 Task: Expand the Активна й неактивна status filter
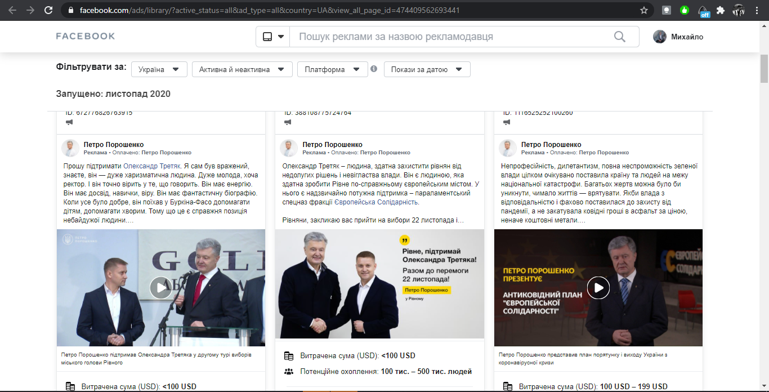click(242, 69)
